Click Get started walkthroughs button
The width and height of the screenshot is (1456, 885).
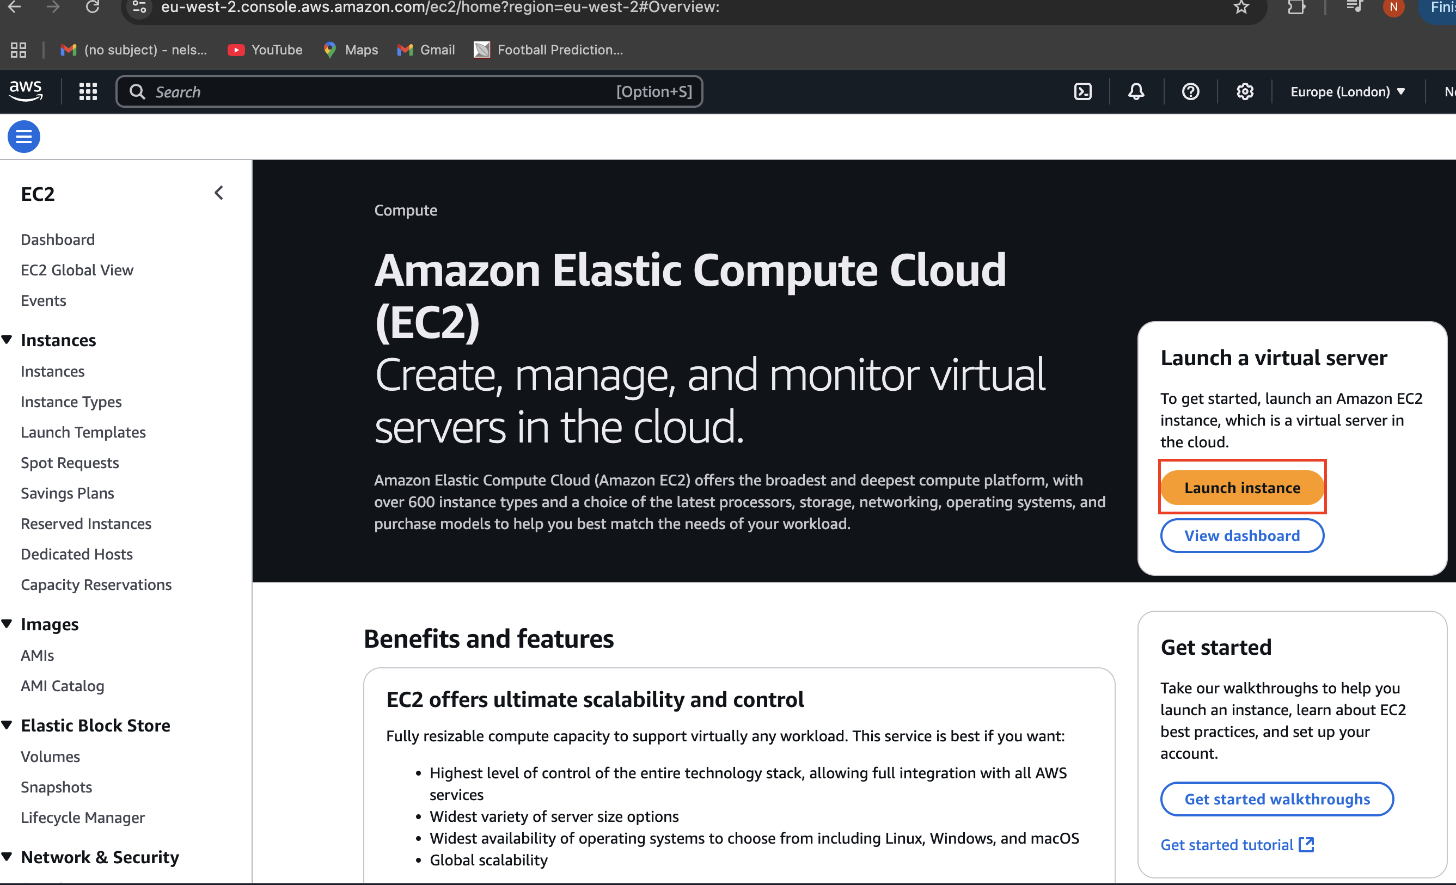click(x=1277, y=800)
